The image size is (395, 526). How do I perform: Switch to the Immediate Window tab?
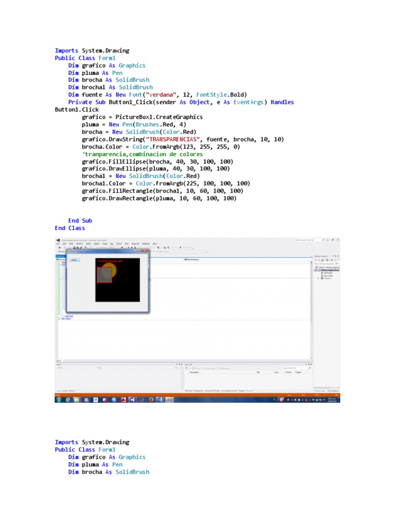[x=229, y=391]
